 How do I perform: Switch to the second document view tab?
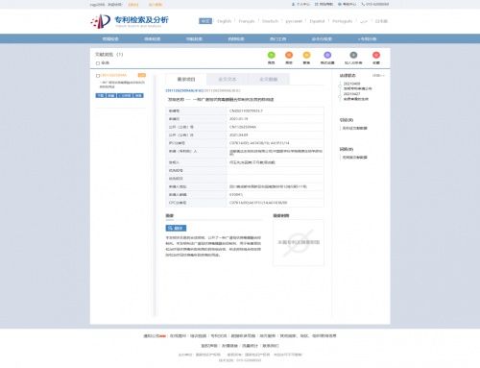228,79
